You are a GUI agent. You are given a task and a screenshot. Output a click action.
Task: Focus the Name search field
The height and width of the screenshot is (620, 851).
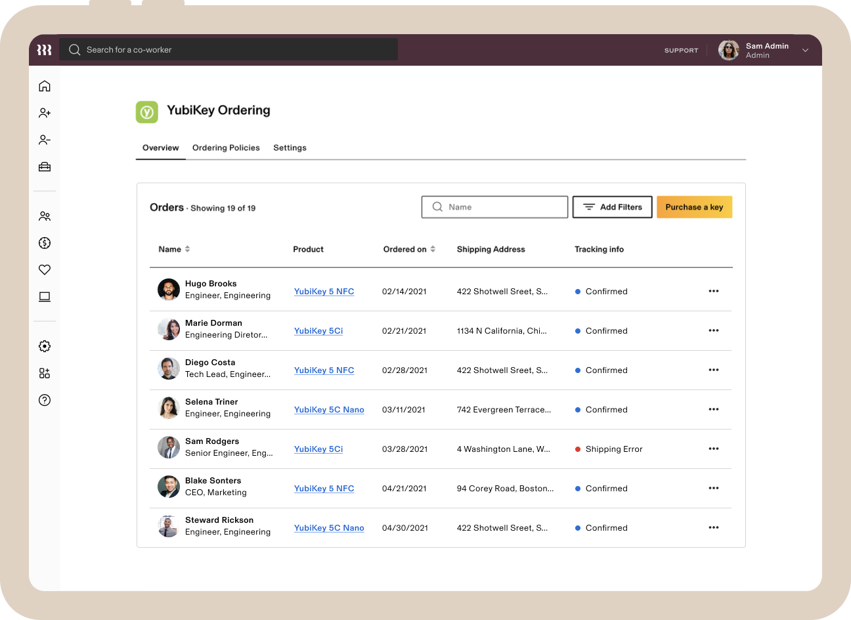pyautogui.click(x=494, y=207)
